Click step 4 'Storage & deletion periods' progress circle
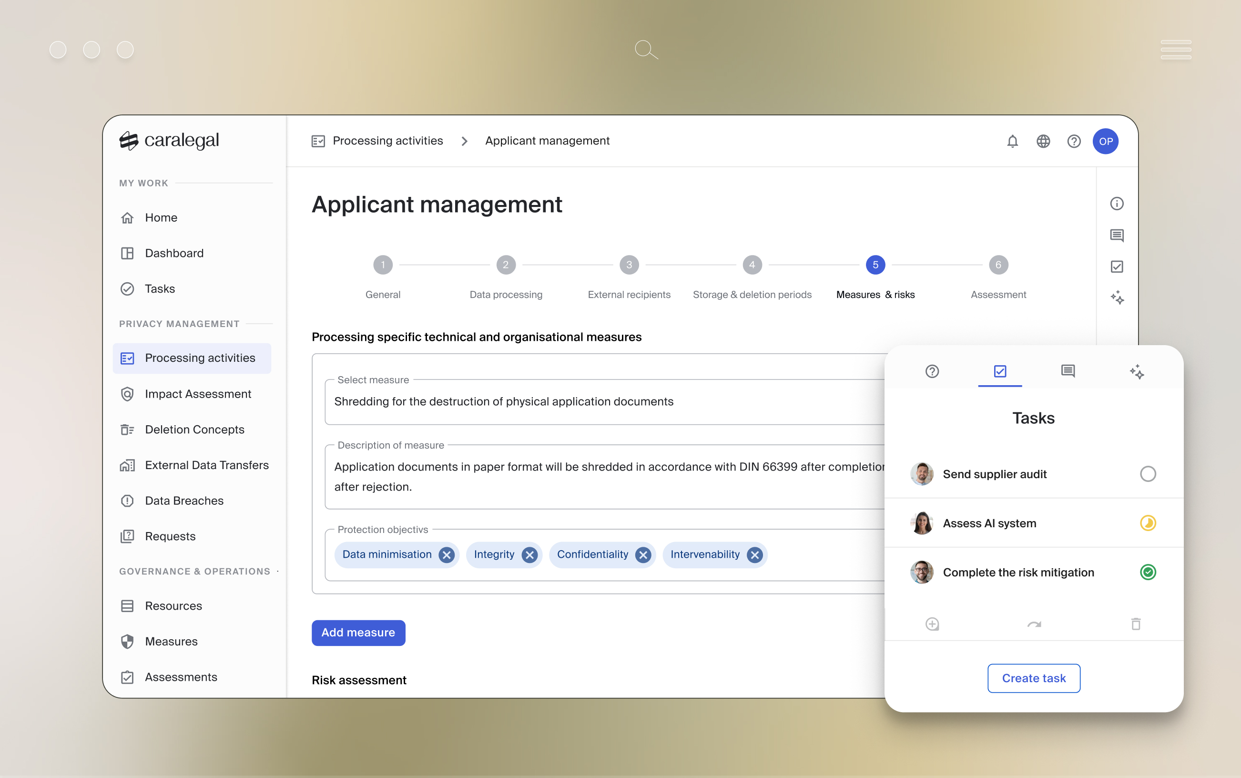The image size is (1241, 778). 752,265
